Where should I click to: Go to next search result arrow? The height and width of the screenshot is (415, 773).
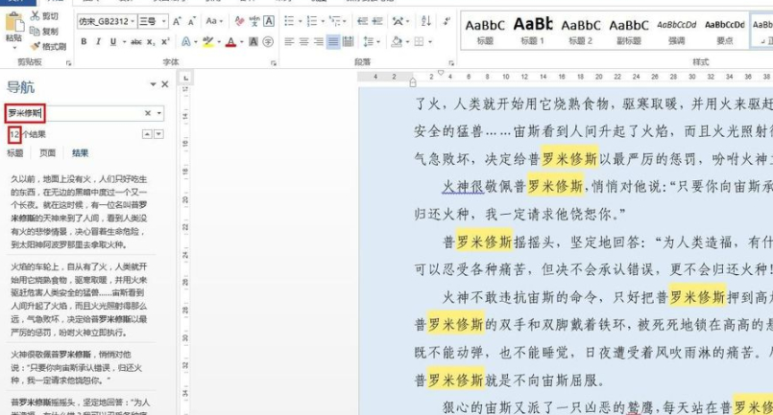pyautogui.click(x=158, y=134)
